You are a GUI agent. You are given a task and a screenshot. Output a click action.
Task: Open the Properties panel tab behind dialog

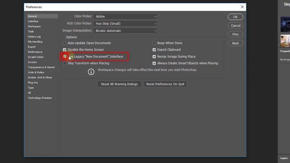(285, 51)
